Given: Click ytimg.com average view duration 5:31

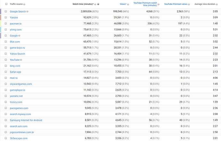Looking at the screenshot, I should pos(215,29).
